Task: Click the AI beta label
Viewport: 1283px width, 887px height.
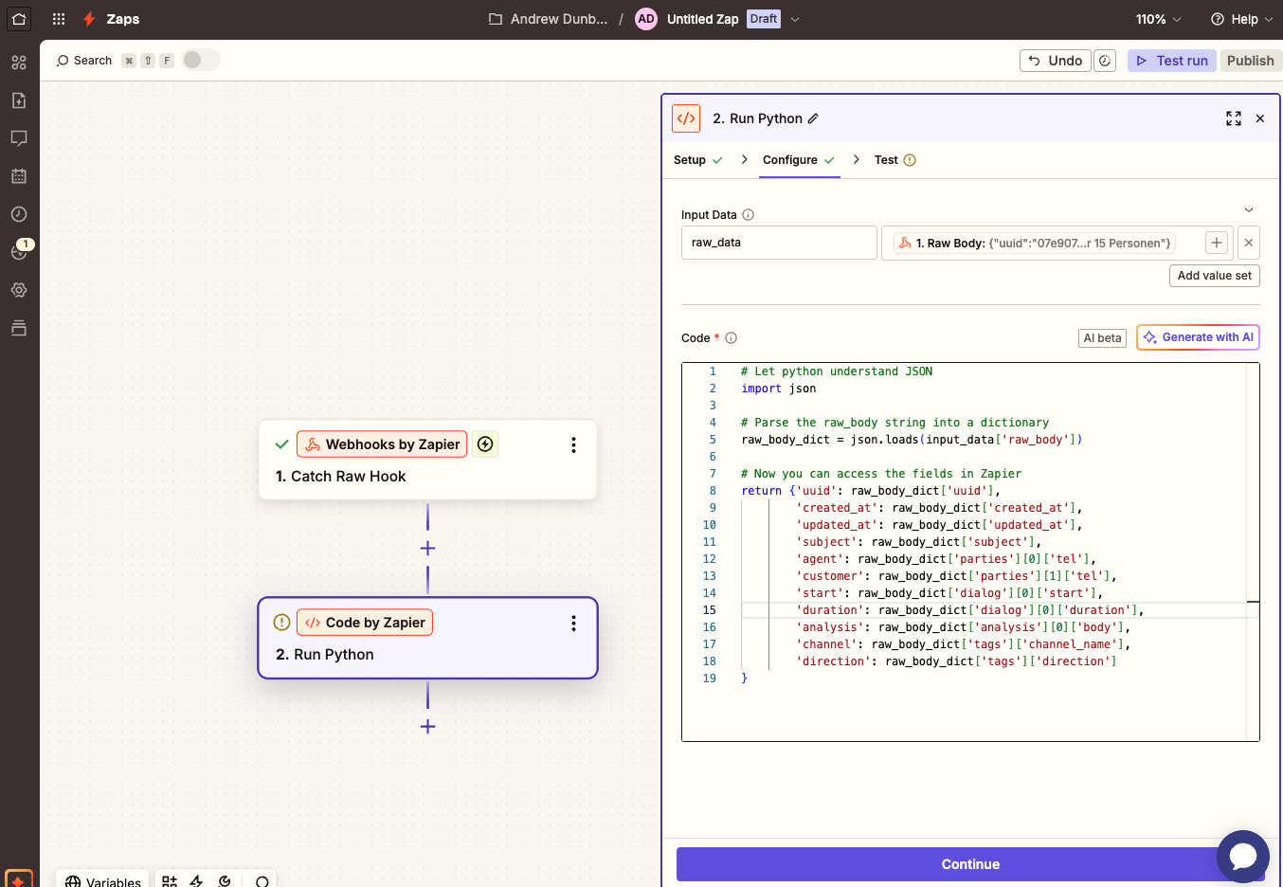Action: click(x=1102, y=338)
